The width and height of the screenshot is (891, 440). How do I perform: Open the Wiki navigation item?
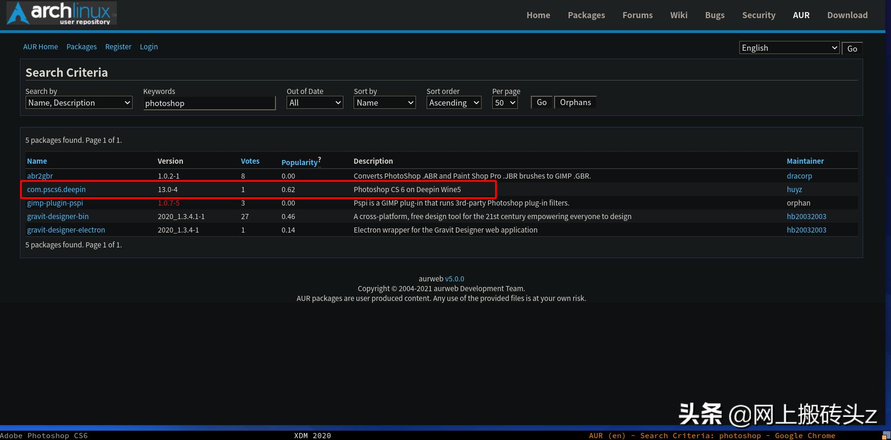point(679,15)
